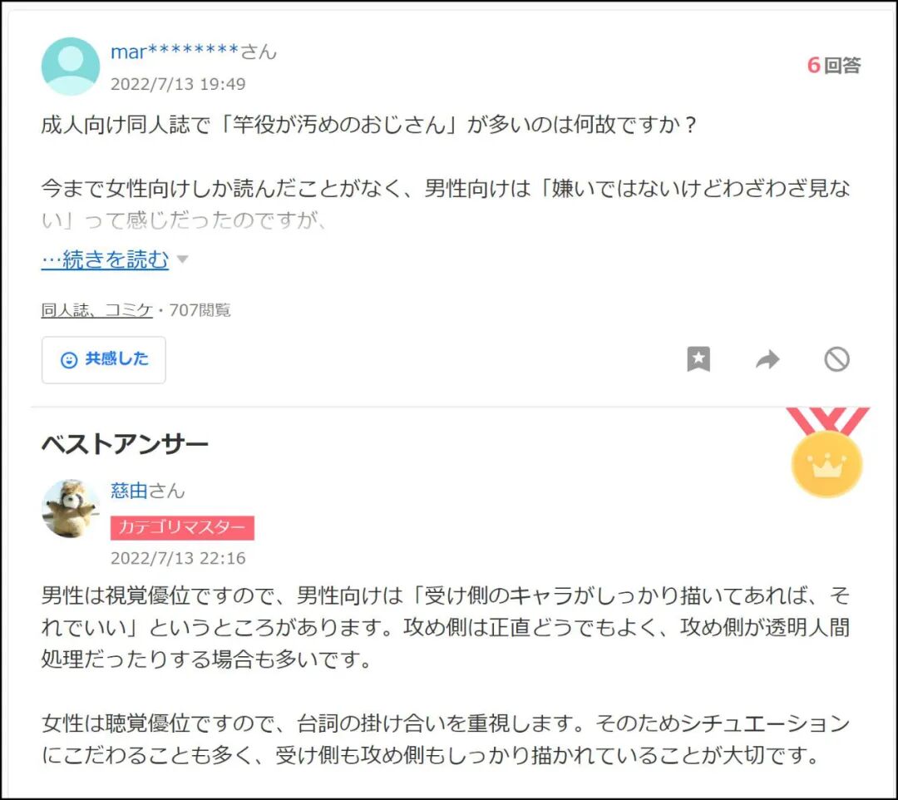Click the question title about 成人向け同人誌
The image size is (898, 800).
[369, 124]
